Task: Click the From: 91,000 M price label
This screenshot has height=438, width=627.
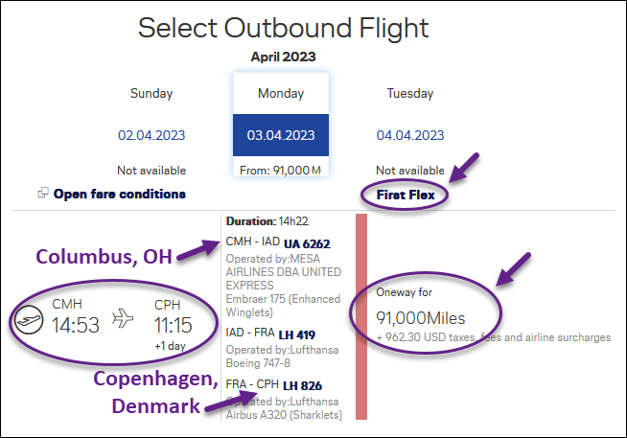Action: [281, 171]
